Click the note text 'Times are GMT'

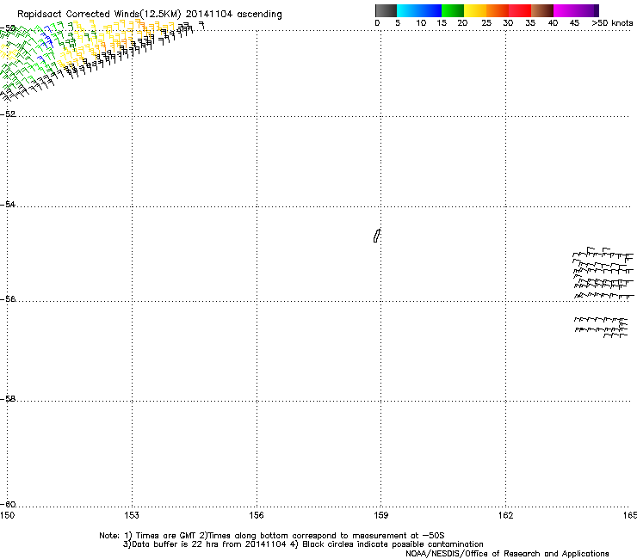(x=166, y=536)
